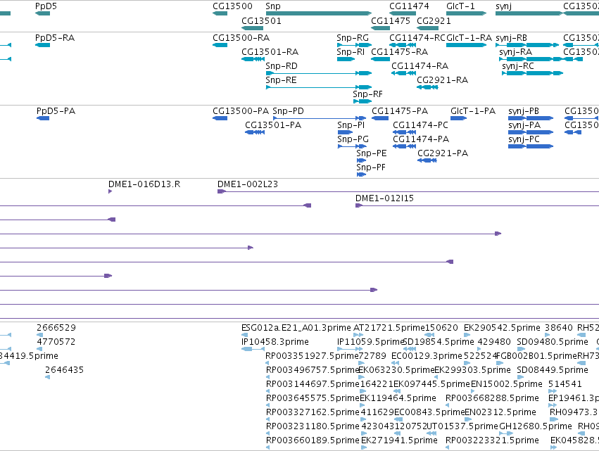
Task: Open the GlcT-1-PA protein label
Action: coord(473,111)
